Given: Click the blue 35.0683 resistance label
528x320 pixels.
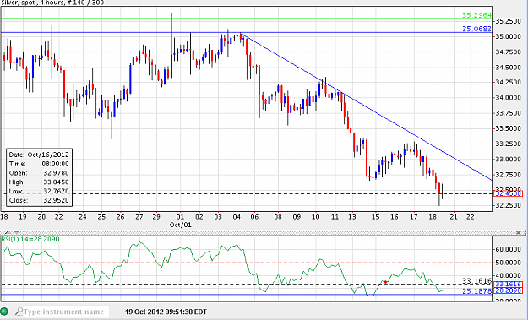Looking at the screenshot, I should (x=476, y=29).
